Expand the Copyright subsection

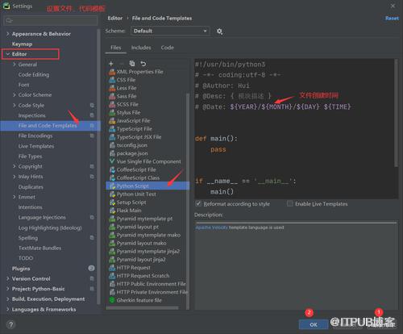[x=15, y=166]
